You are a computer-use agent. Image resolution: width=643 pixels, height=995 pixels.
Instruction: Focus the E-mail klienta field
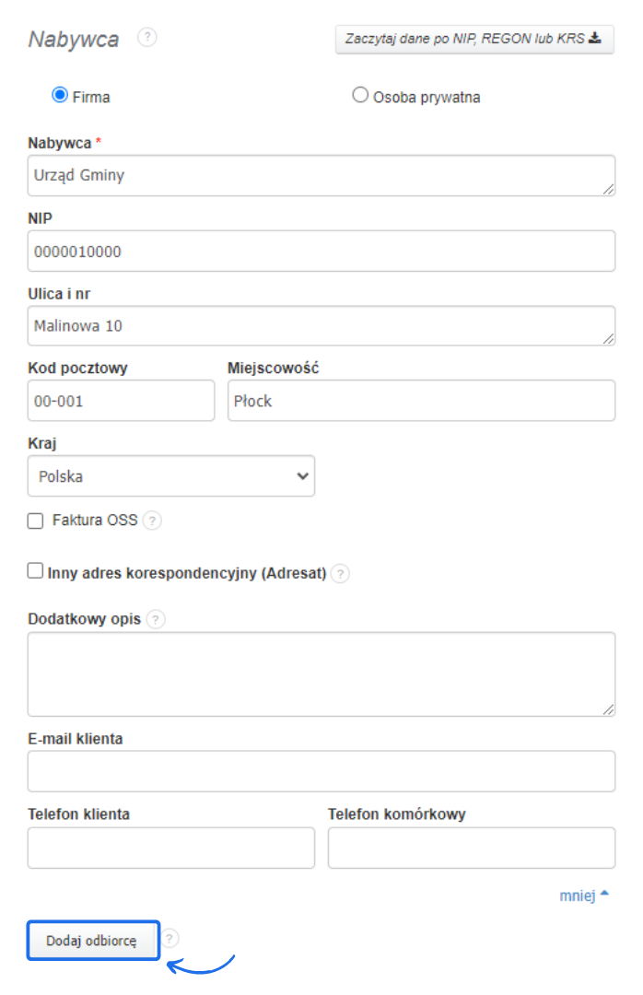pos(321,771)
